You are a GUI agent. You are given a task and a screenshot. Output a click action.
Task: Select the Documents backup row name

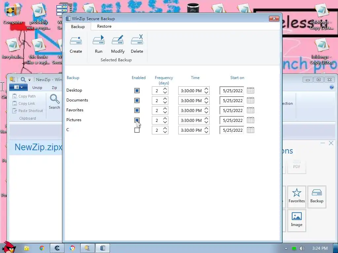(x=77, y=100)
